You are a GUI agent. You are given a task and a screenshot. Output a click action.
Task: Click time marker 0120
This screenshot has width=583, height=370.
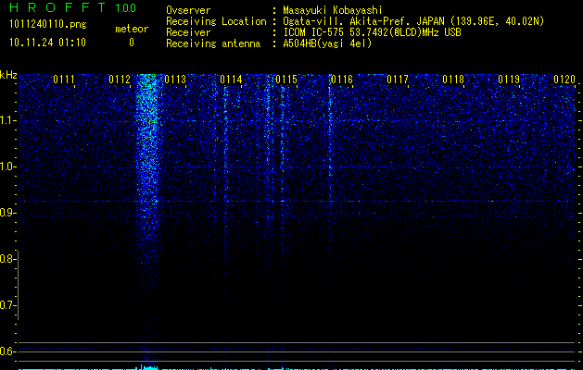pos(564,80)
